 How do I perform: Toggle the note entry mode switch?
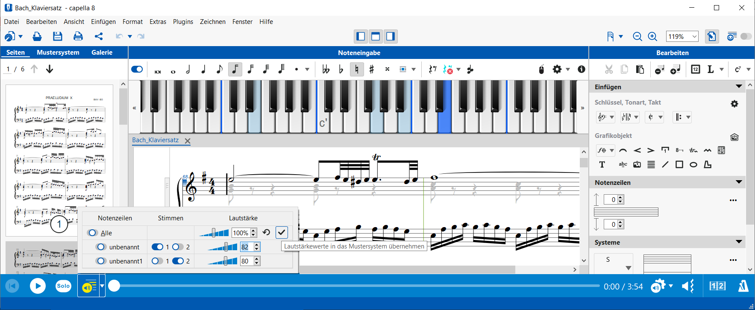(137, 69)
